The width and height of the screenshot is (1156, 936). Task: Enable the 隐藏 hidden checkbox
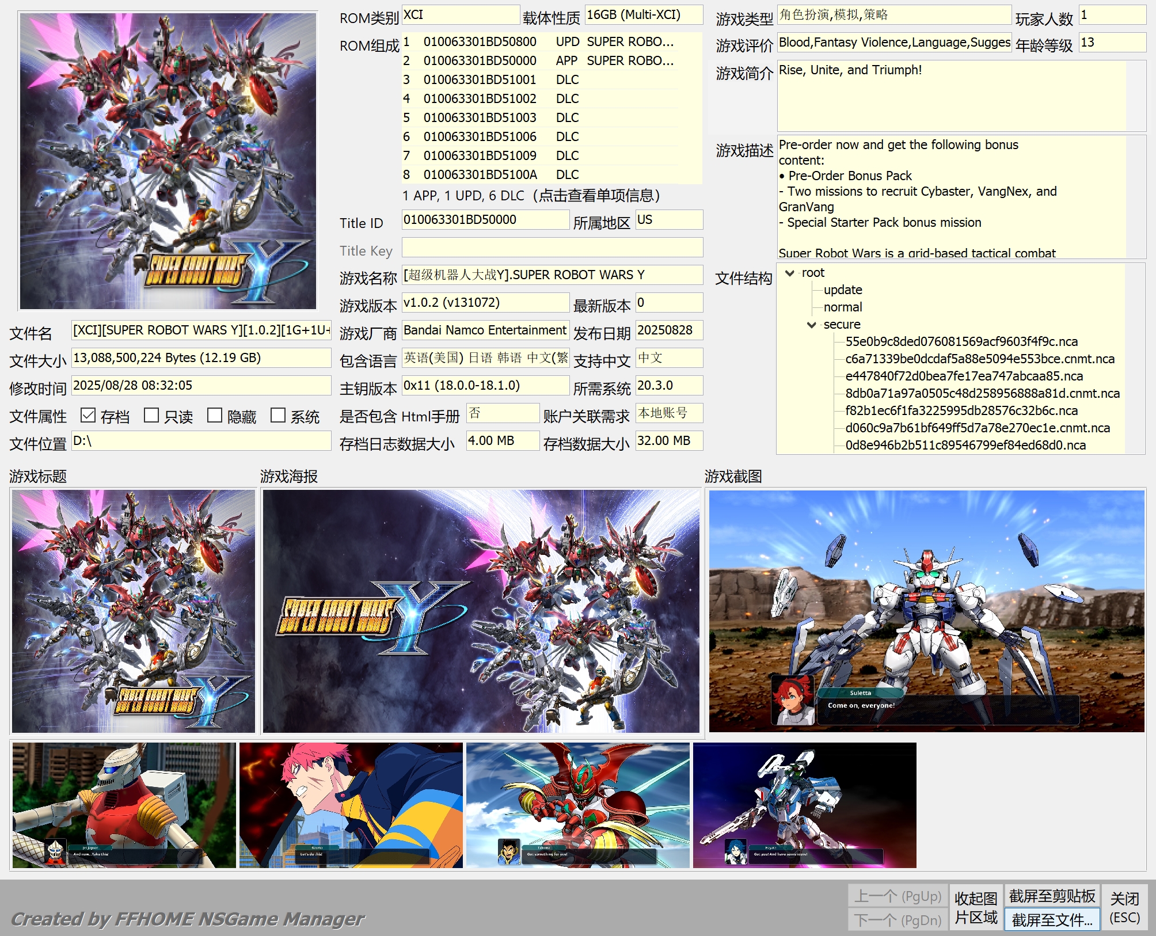click(x=215, y=415)
